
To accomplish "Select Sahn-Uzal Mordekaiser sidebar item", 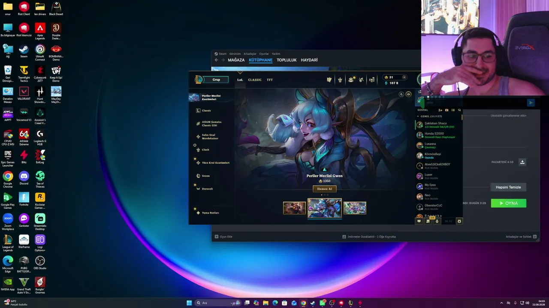I will pyautogui.click(x=210, y=136).
